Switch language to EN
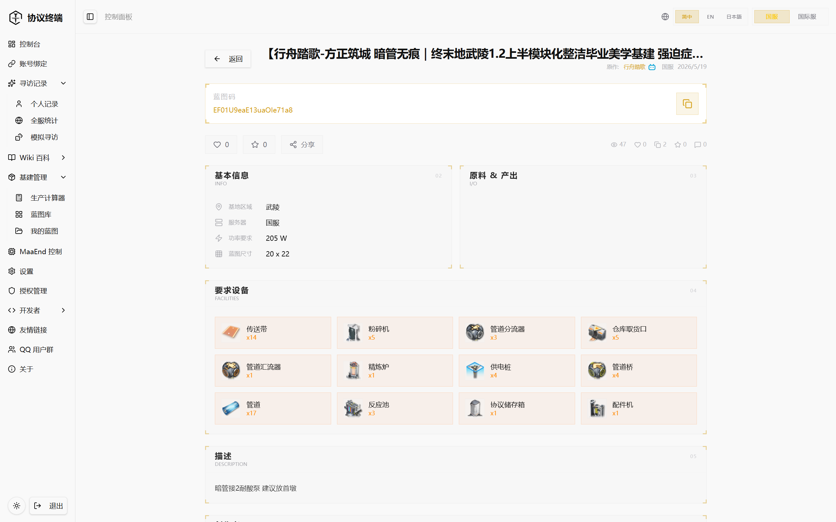 (710, 17)
